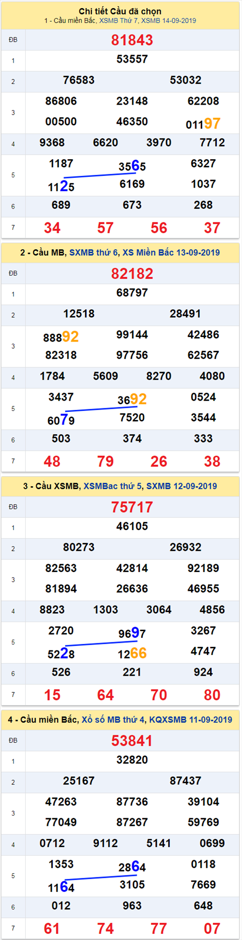
Task: Click fourth prize number 0699
Action: (x=212, y=843)
